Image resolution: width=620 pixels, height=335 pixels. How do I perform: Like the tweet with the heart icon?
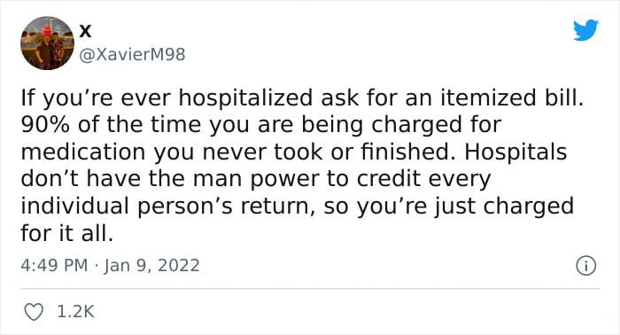click(x=34, y=312)
